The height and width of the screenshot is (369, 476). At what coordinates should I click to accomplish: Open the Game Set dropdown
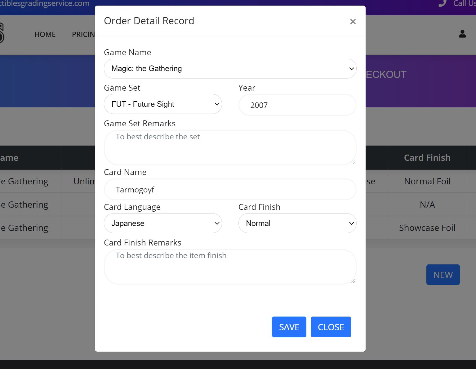[163, 104]
